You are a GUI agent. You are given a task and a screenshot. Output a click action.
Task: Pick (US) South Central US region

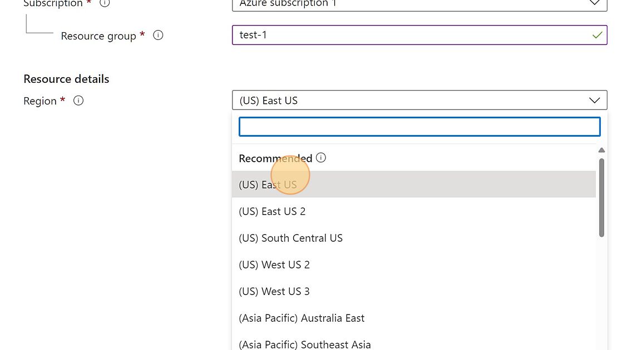coord(414,238)
